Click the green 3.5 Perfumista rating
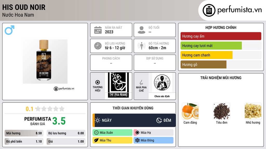266x149 pixels. coord(59,121)
